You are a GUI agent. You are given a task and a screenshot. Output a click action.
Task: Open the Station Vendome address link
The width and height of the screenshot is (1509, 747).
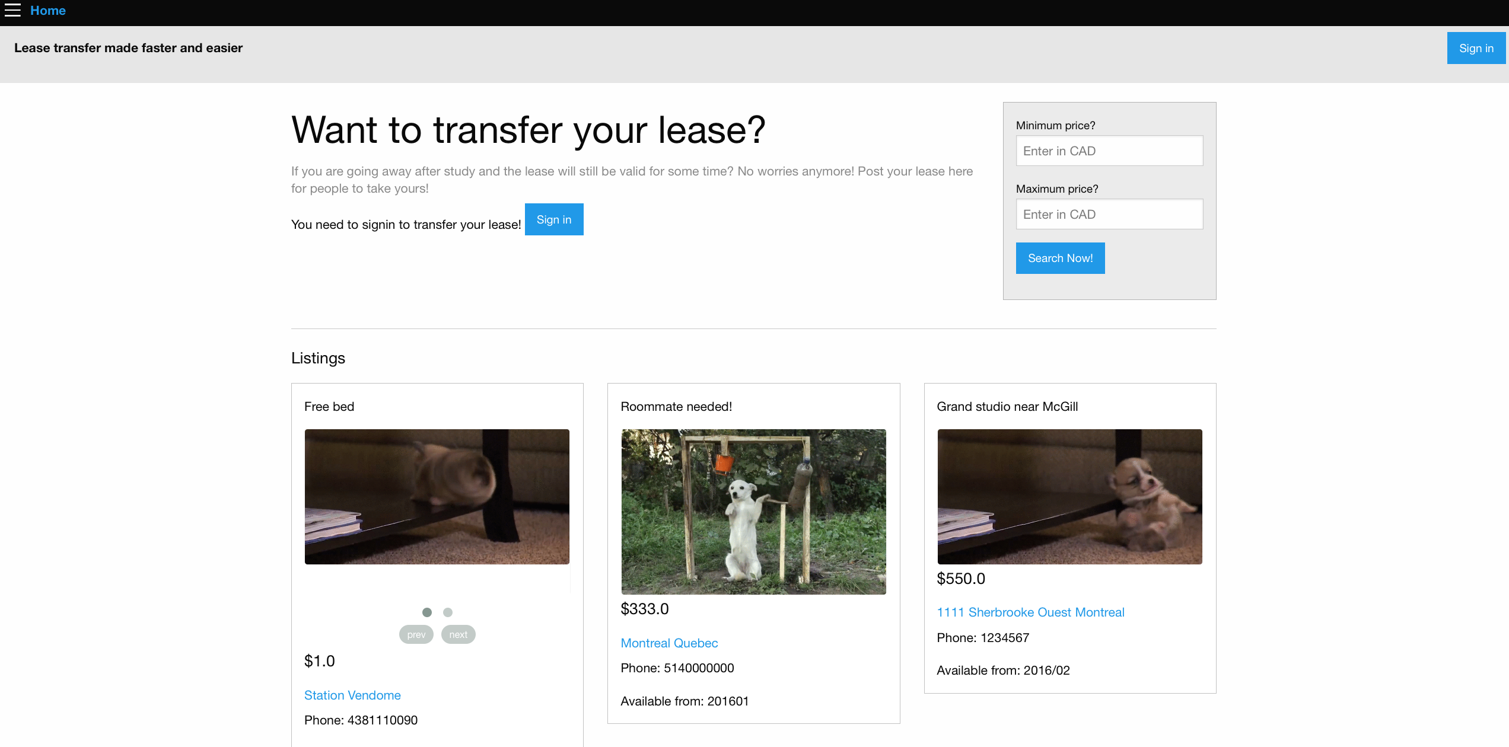click(352, 695)
